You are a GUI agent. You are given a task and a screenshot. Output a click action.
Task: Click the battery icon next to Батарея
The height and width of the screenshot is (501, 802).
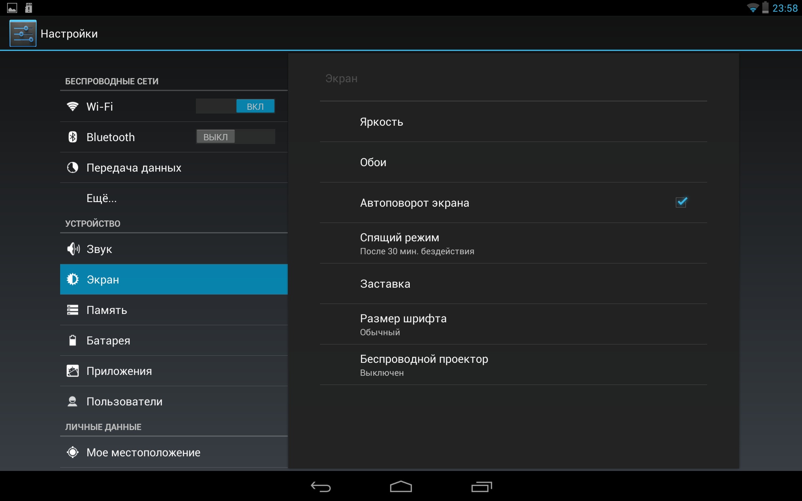(73, 340)
